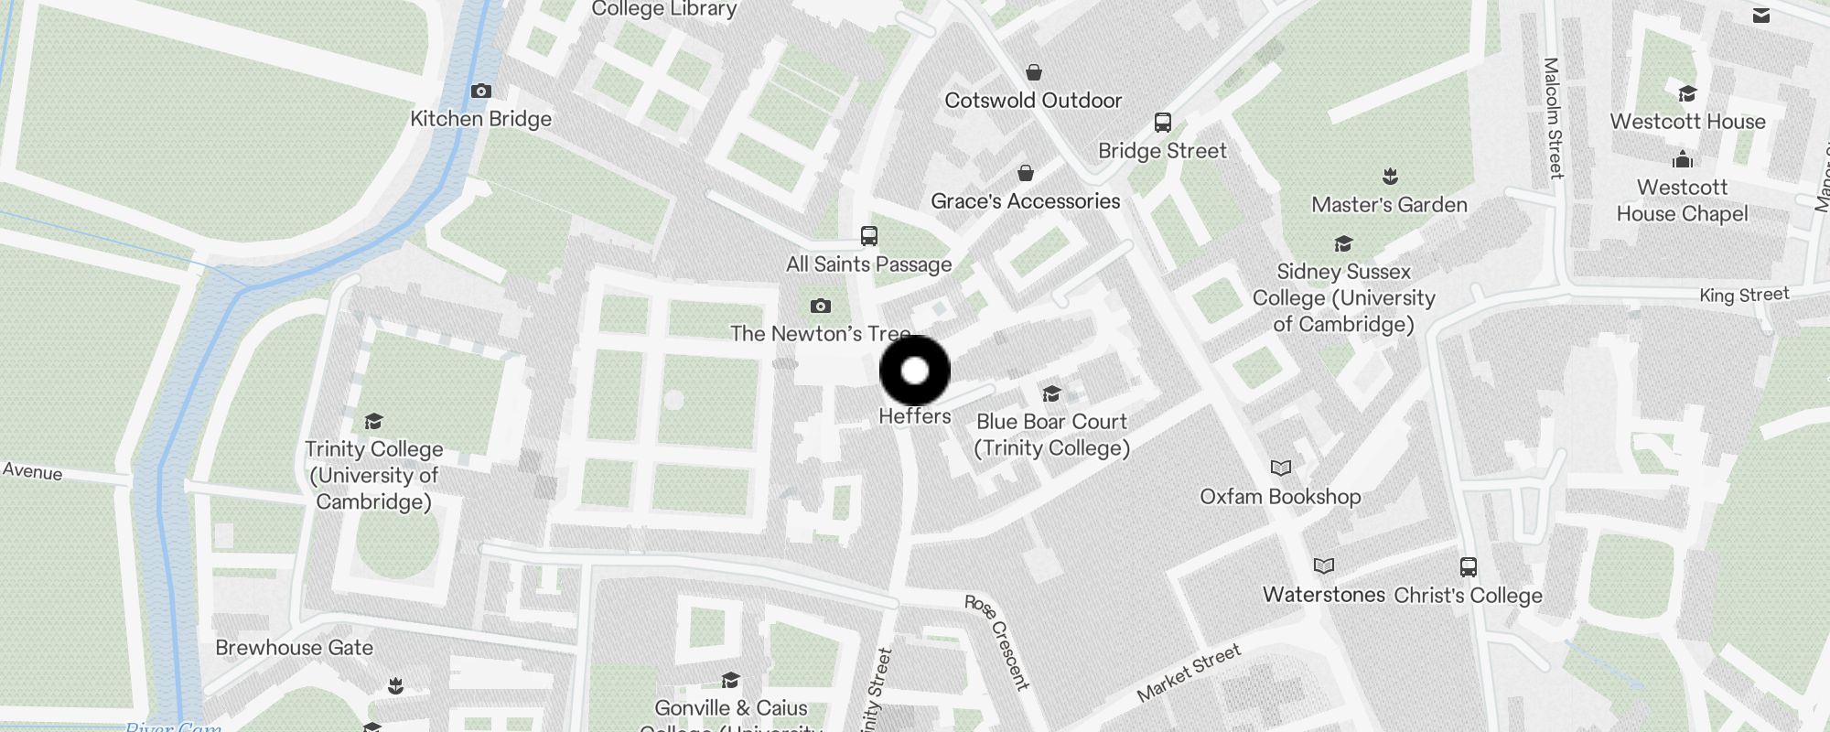Click The Newton's Tree camera icon
The height and width of the screenshot is (732, 1830).
coord(821,306)
